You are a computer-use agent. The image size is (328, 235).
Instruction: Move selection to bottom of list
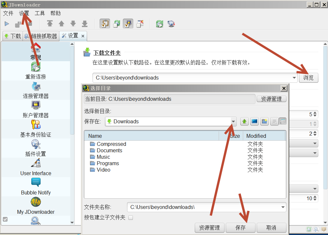tap(85, 23)
